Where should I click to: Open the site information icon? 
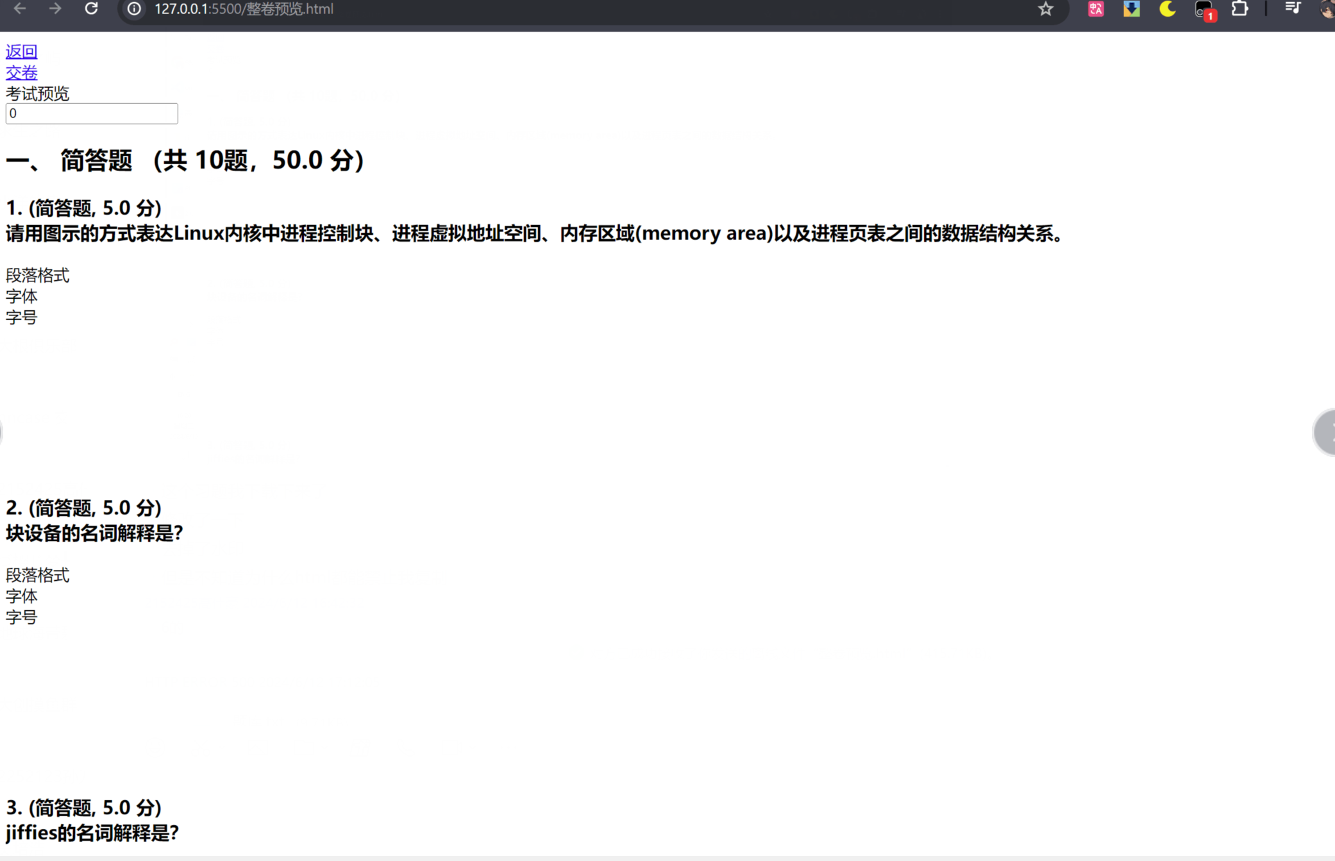point(134,9)
